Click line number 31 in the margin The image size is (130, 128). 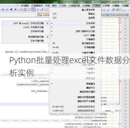click(126, 22)
